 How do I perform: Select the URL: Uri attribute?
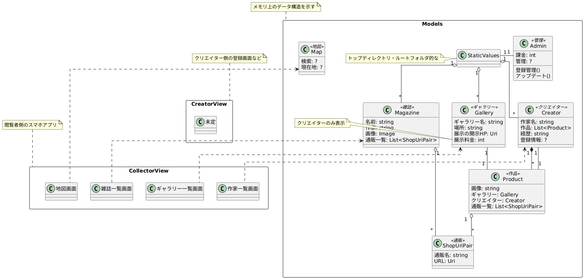(444, 261)
